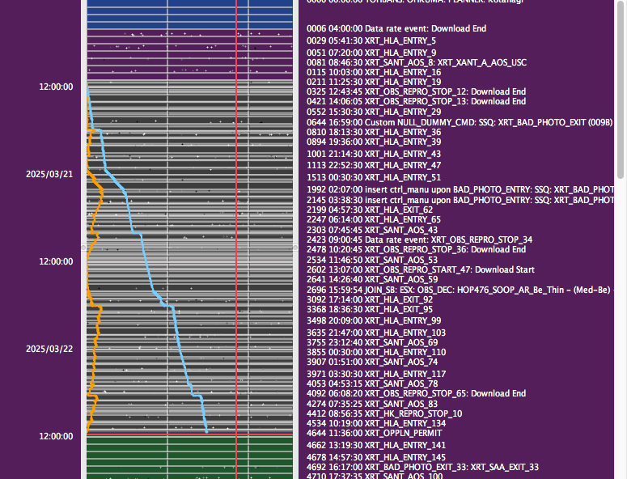Click the vertical red threshold line in chart
Image resolution: width=627 pixels, height=479 pixels.
click(236, 239)
